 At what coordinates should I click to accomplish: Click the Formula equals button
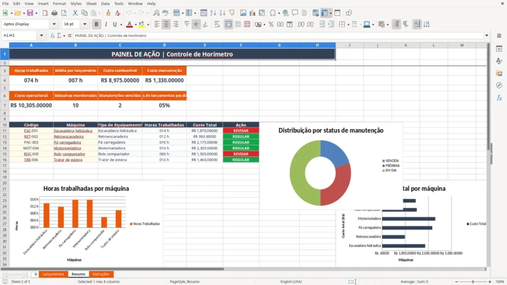[69, 36]
